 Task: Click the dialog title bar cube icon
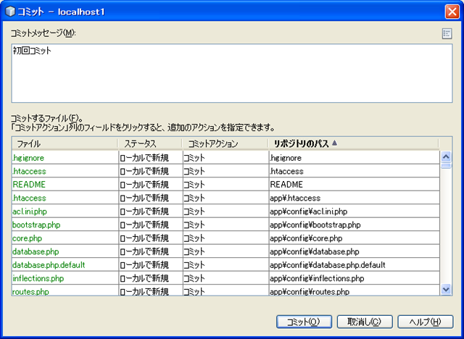(10, 12)
